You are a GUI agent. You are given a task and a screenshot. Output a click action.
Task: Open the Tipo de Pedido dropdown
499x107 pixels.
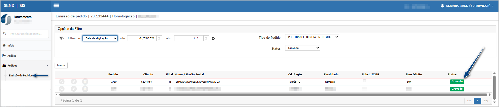pyautogui.click(x=312, y=37)
